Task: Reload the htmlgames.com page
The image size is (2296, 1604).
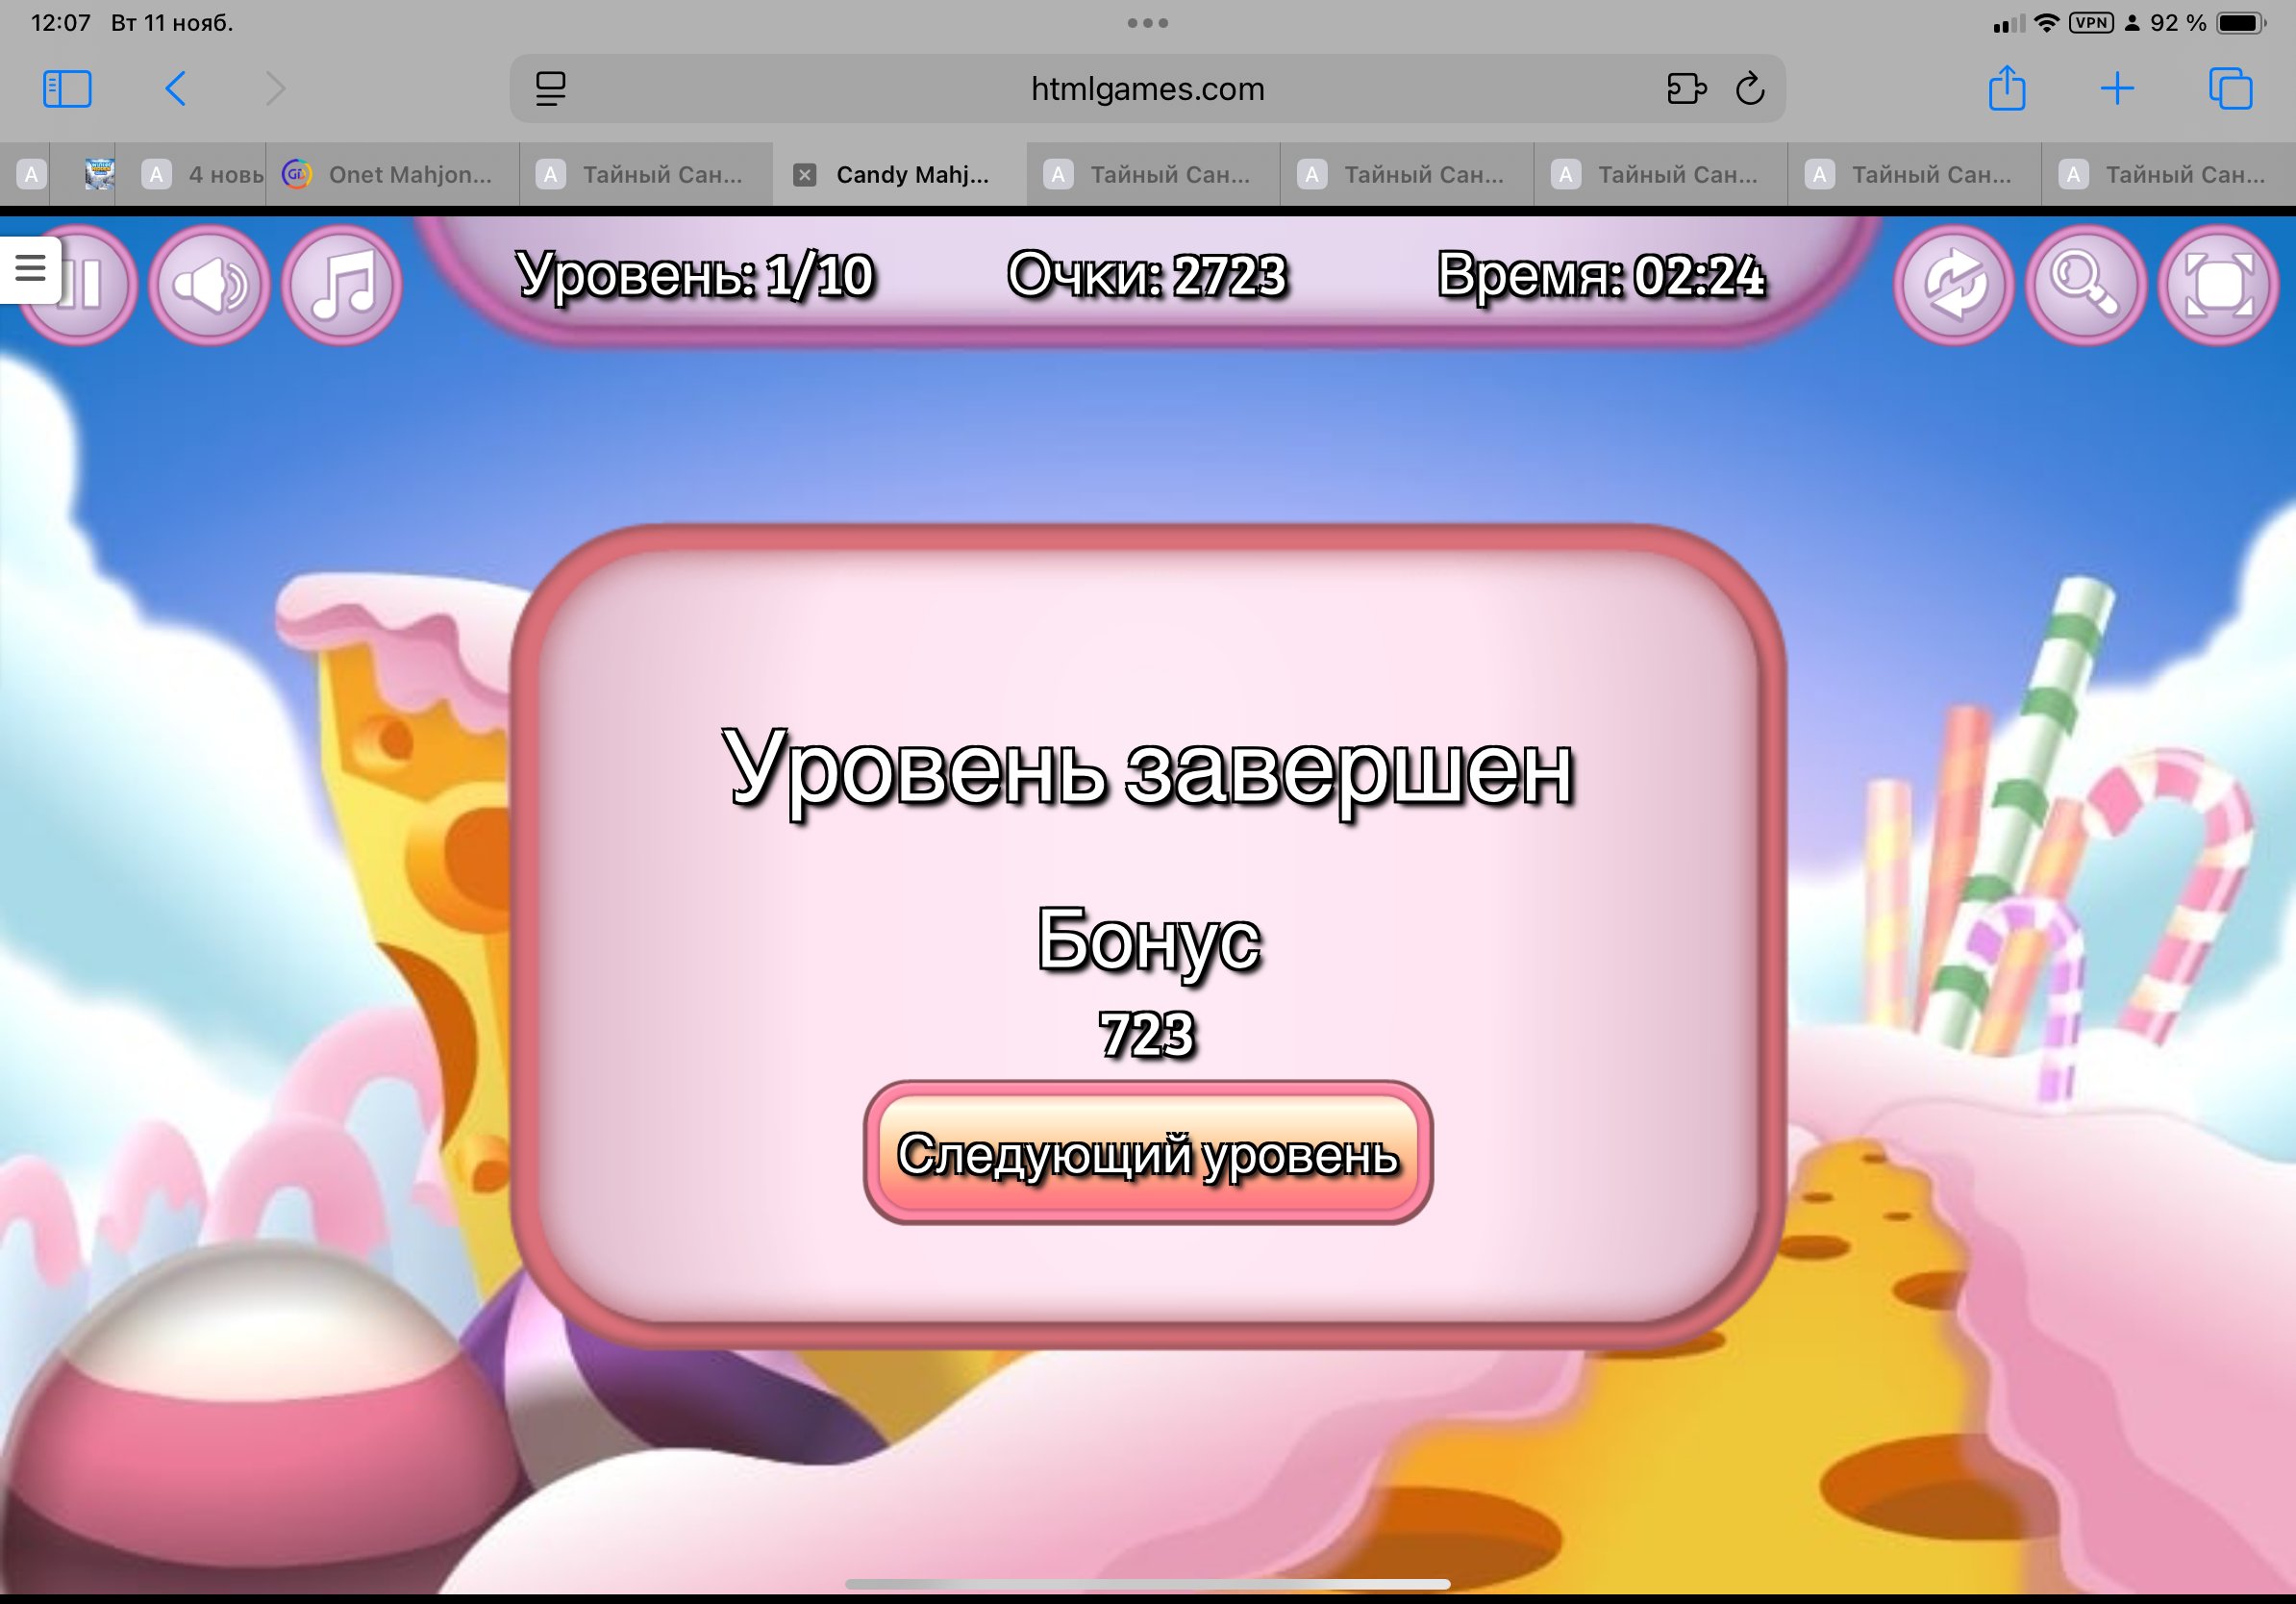Action: pos(1750,89)
